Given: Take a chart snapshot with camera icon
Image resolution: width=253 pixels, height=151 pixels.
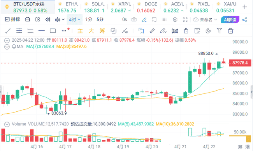Looking at the screenshot, I should [x=134, y=19].
